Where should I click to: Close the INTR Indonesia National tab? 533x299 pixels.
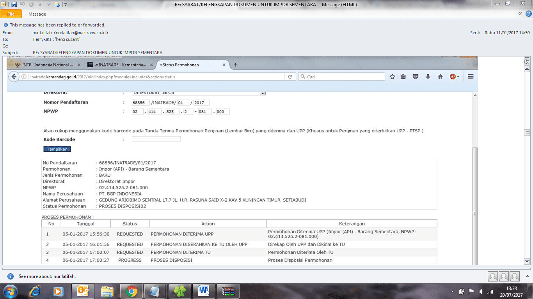tap(79, 65)
